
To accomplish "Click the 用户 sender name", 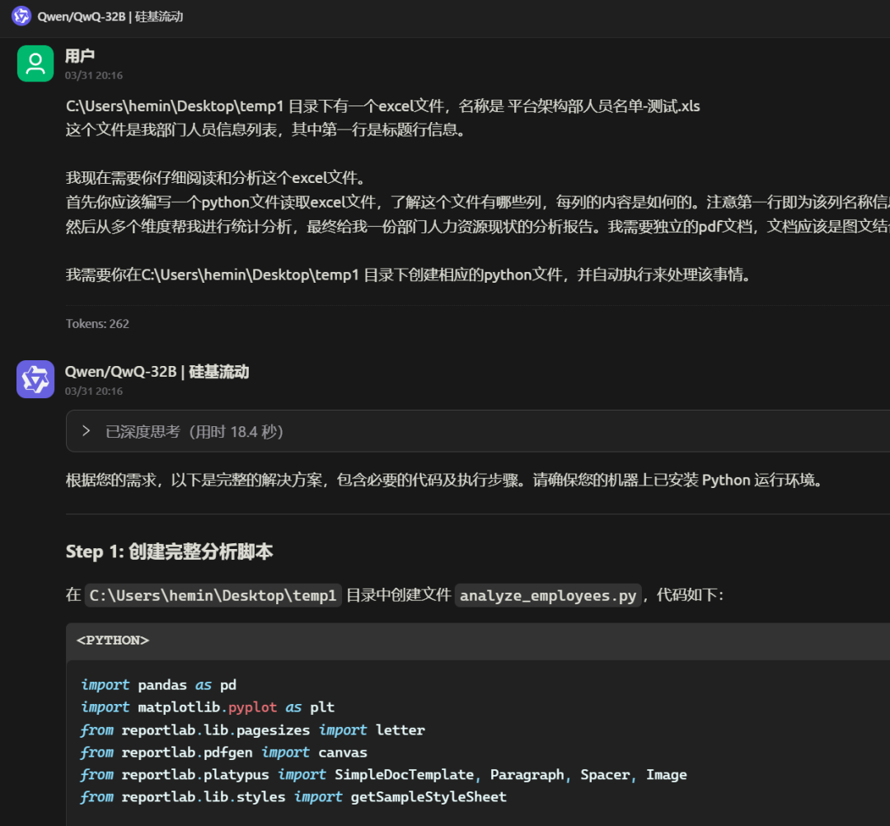I will click(79, 55).
